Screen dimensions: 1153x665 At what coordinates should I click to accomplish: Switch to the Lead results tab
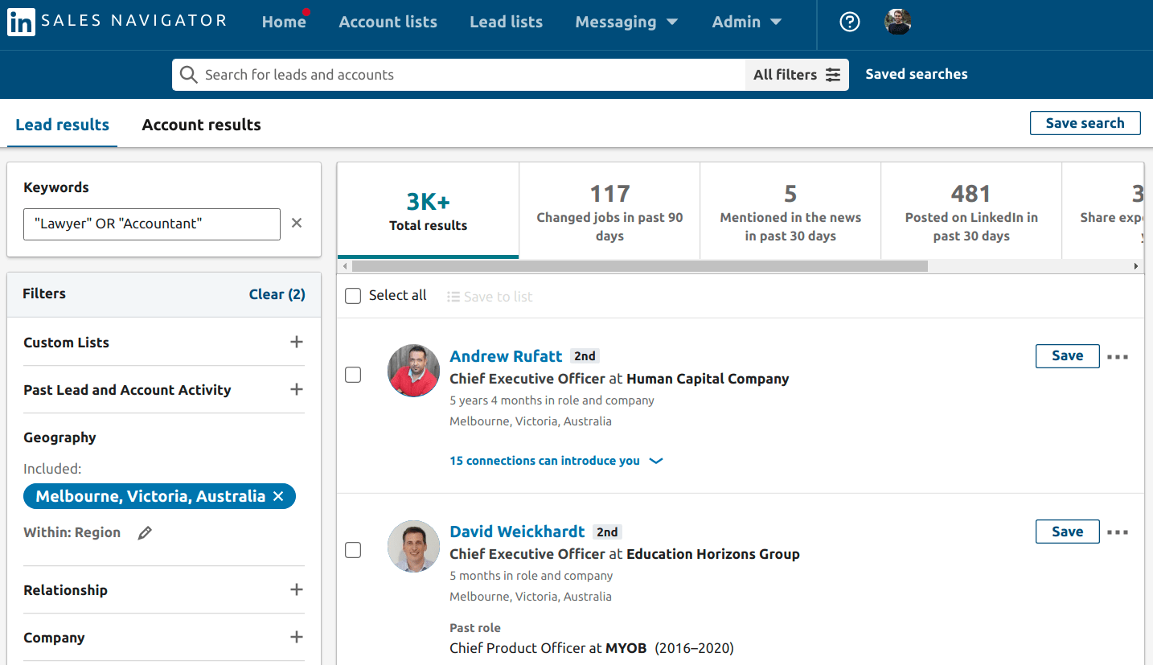[63, 125]
